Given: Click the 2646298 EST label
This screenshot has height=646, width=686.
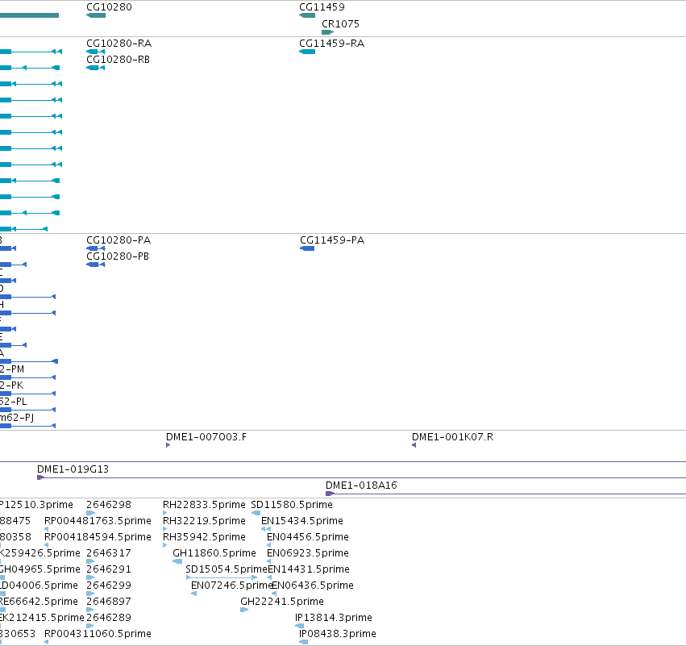Looking at the screenshot, I should [109, 505].
